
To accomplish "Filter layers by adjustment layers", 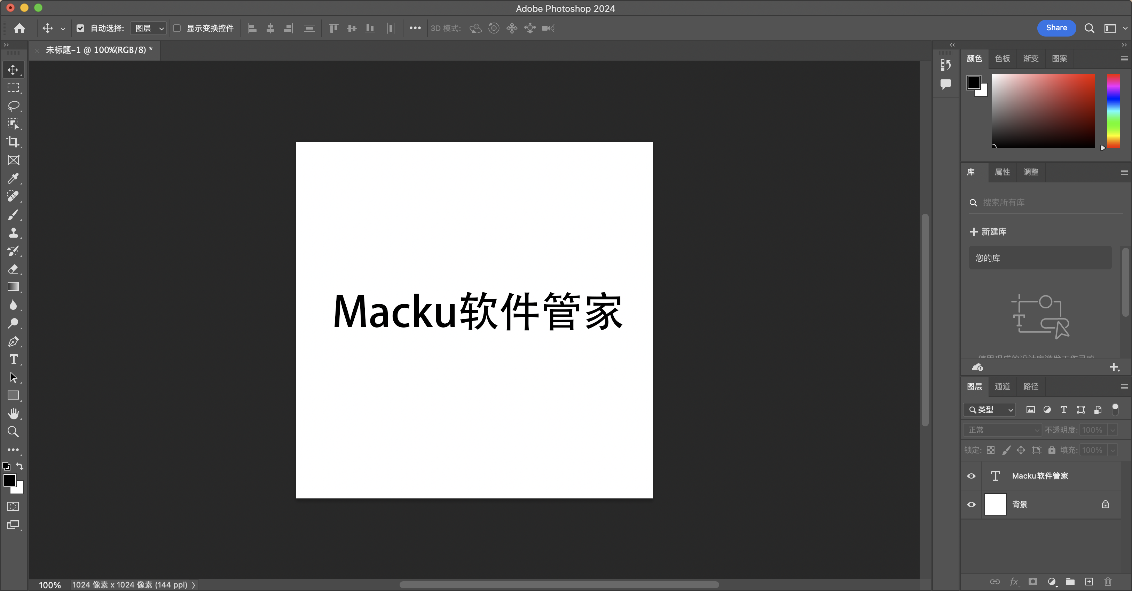I will point(1047,410).
